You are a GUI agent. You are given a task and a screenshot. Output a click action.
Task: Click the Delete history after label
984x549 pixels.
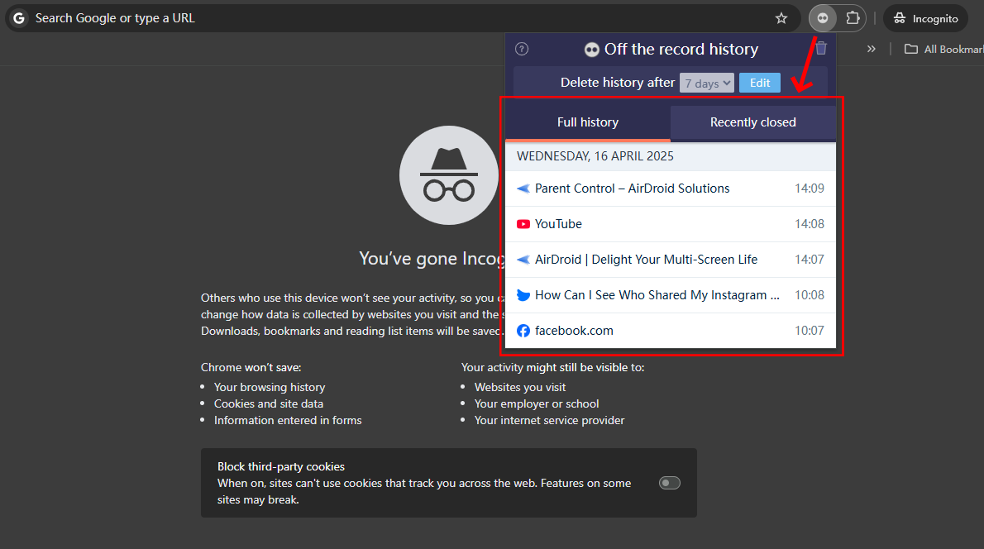618,83
